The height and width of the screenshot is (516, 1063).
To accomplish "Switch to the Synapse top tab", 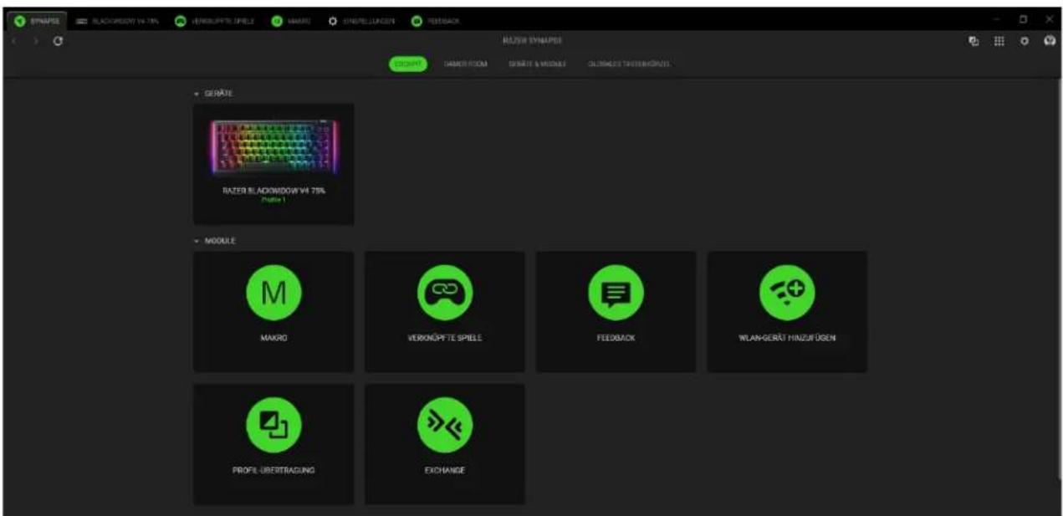I will [x=36, y=20].
